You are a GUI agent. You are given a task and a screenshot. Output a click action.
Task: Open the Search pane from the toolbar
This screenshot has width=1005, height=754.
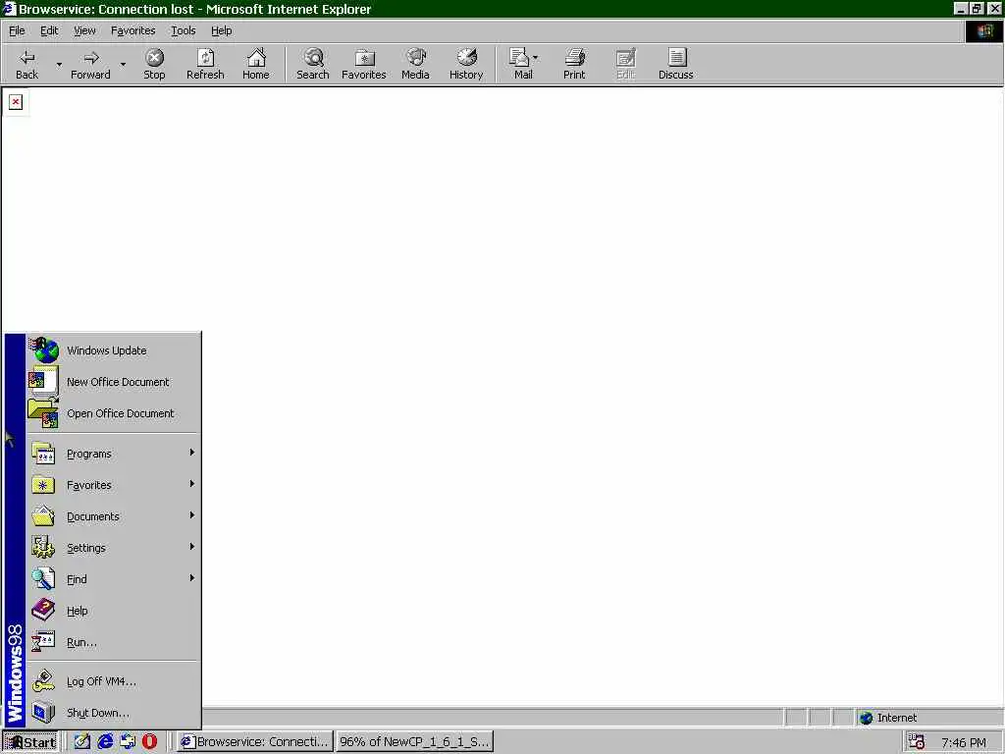(313, 64)
